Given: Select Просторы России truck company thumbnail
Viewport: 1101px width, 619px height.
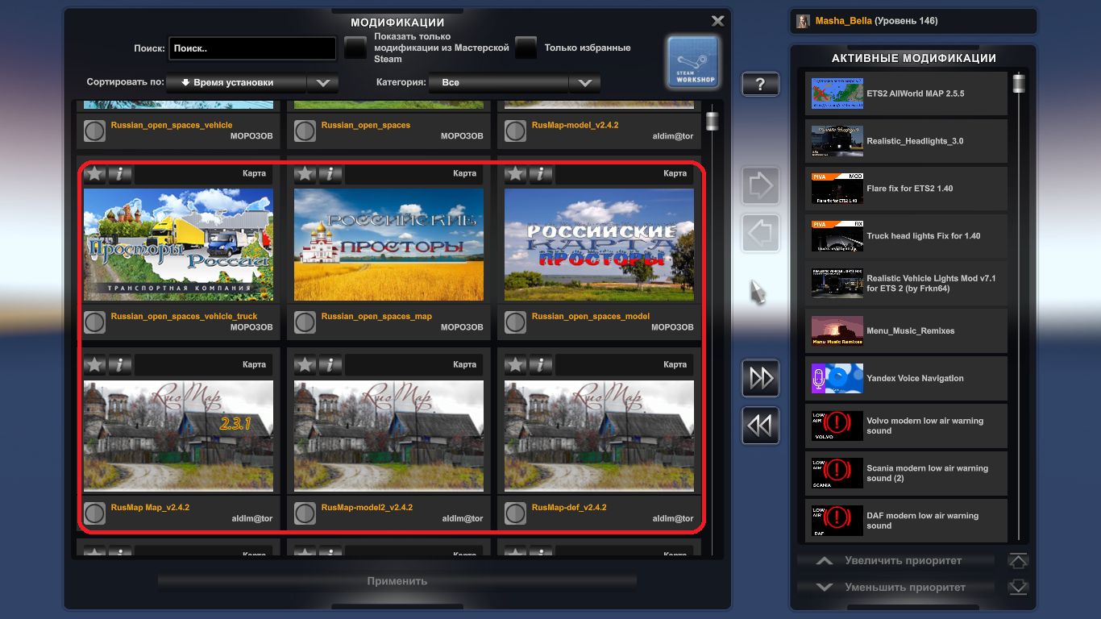Looking at the screenshot, I should pos(178,244).
